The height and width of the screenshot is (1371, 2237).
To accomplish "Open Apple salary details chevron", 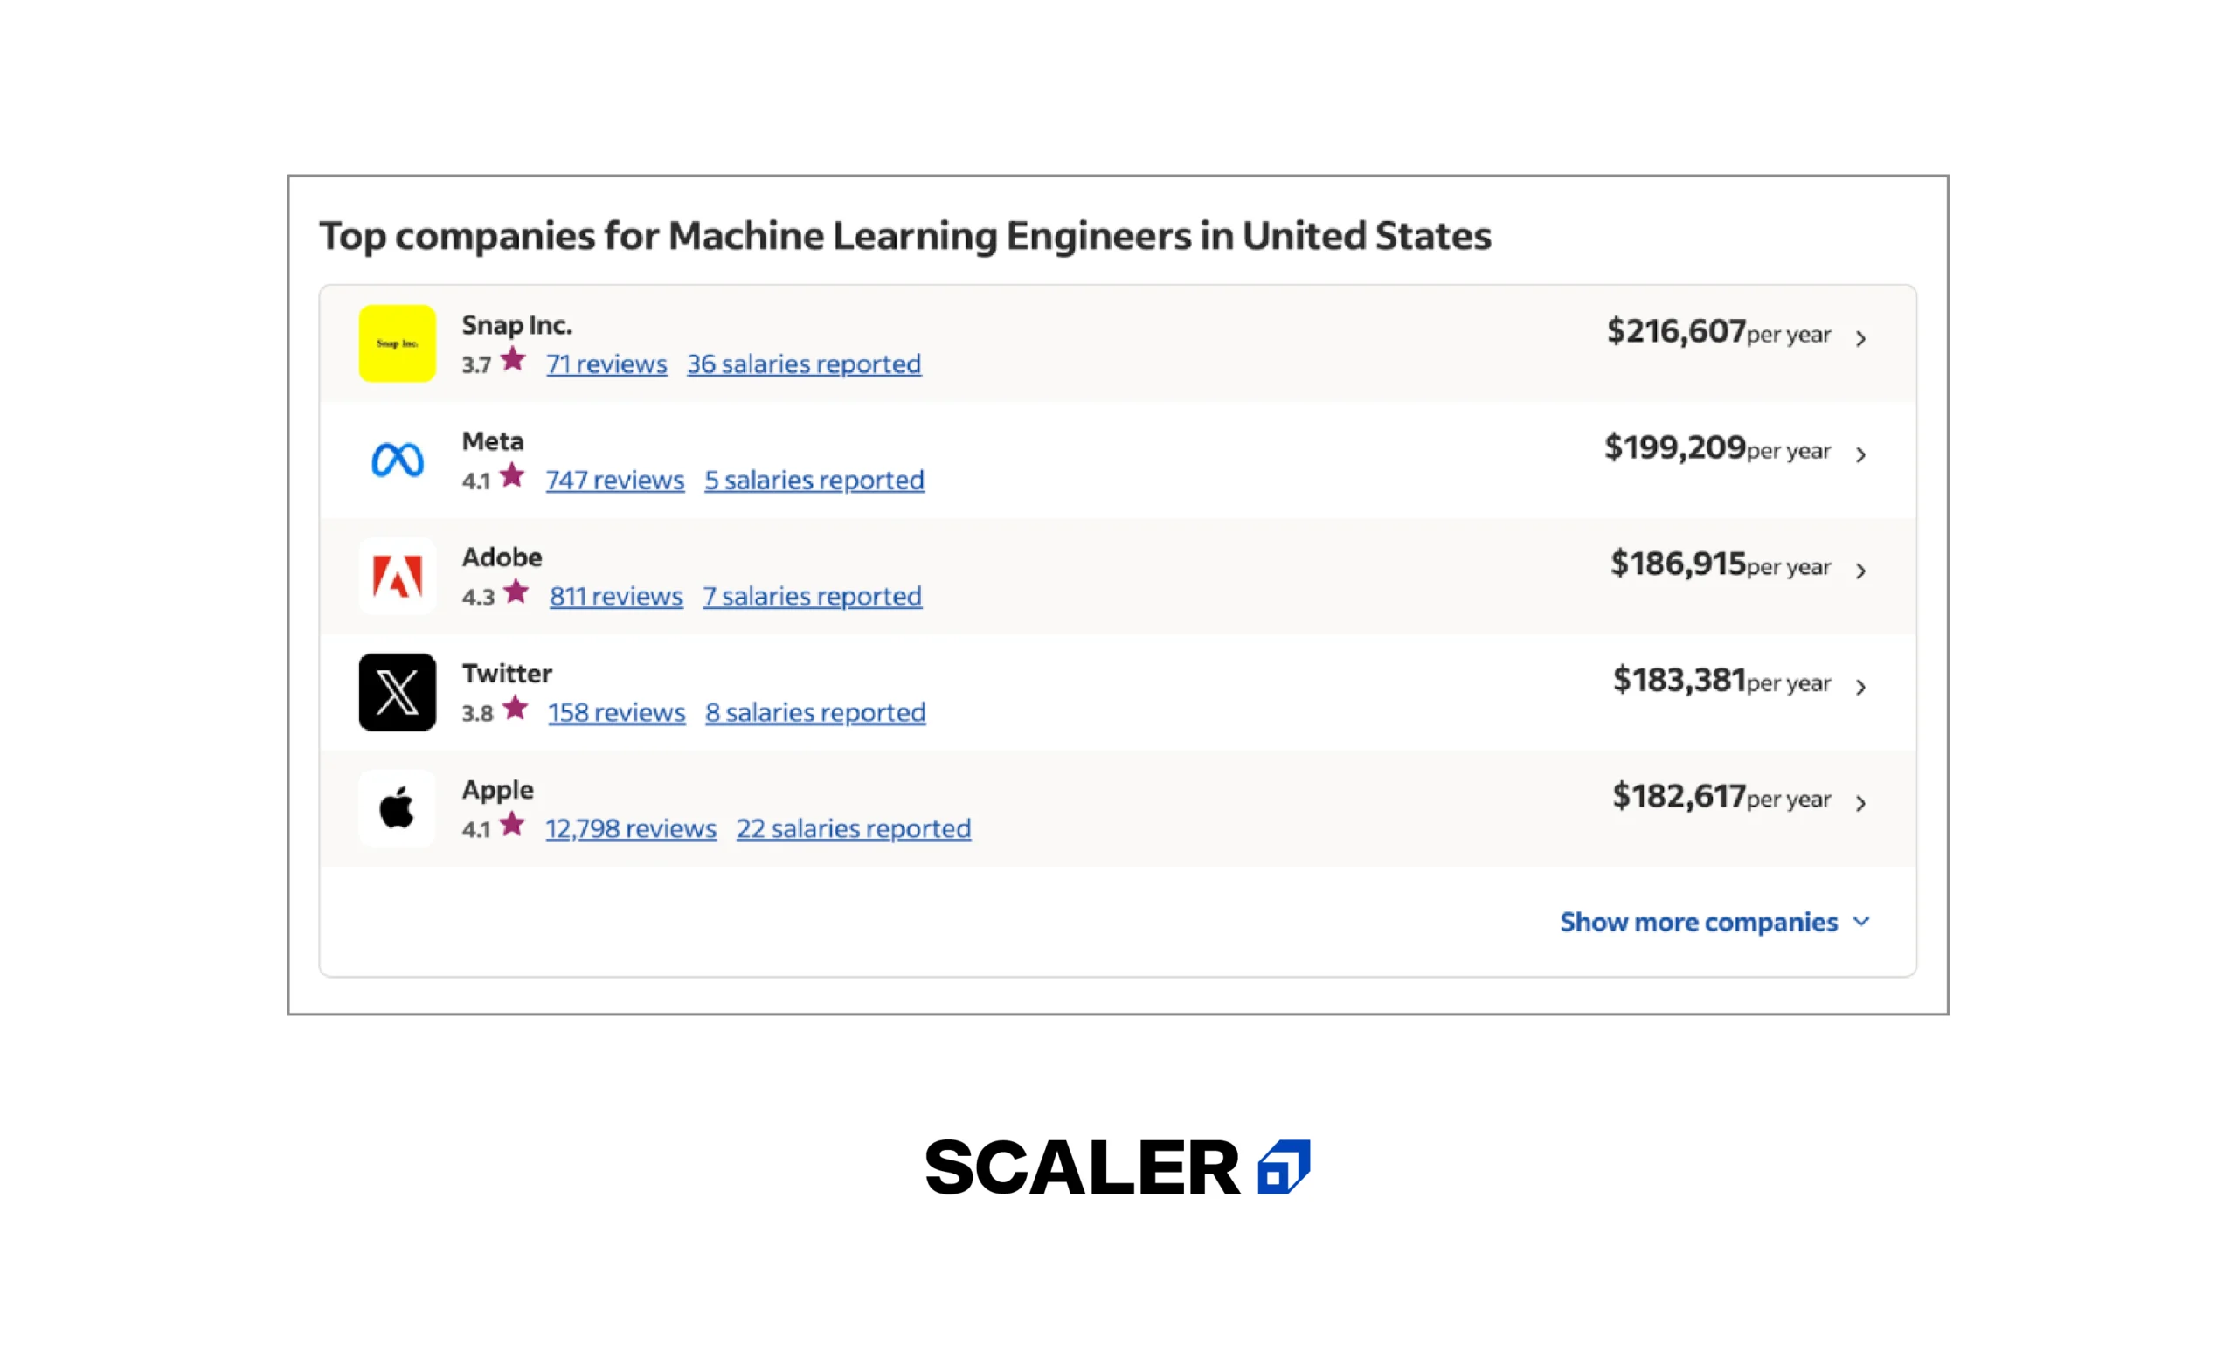I will click(x=1860, y=804).
